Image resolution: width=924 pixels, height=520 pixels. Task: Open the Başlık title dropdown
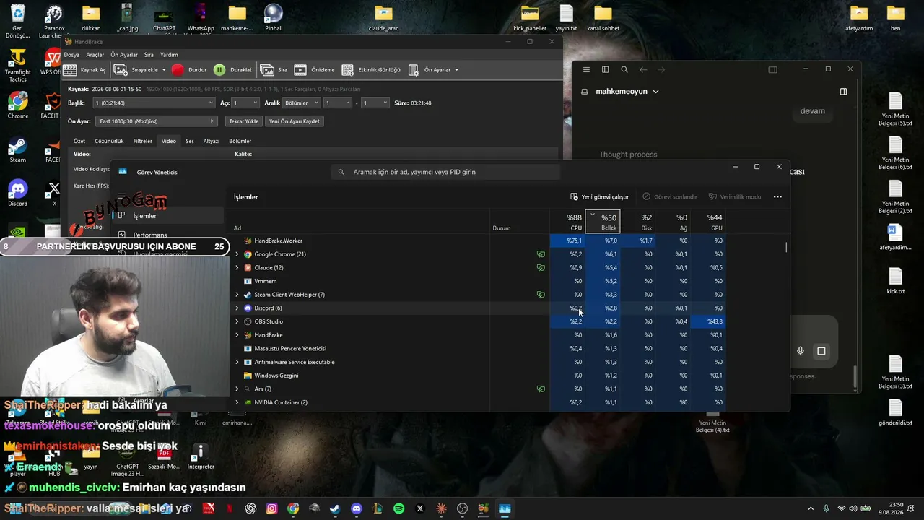coord(153,103)
